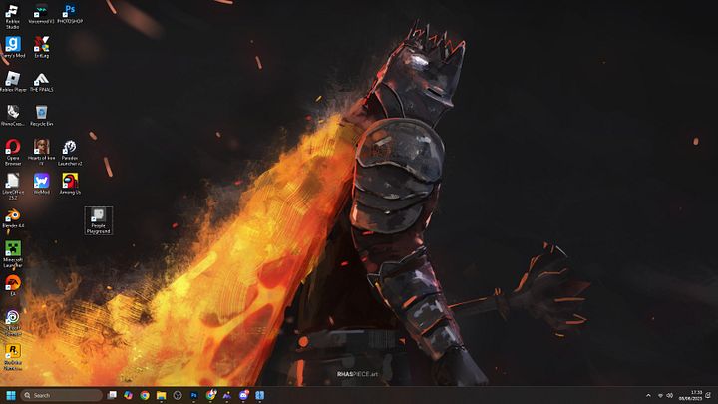This screenshot has height=404, width=718.
Task: Click the Ubisoft Connect desktop shortcut
Action: (12, 323)
